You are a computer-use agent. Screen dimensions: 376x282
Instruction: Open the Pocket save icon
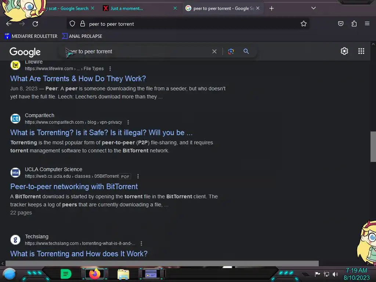point(340,23)
